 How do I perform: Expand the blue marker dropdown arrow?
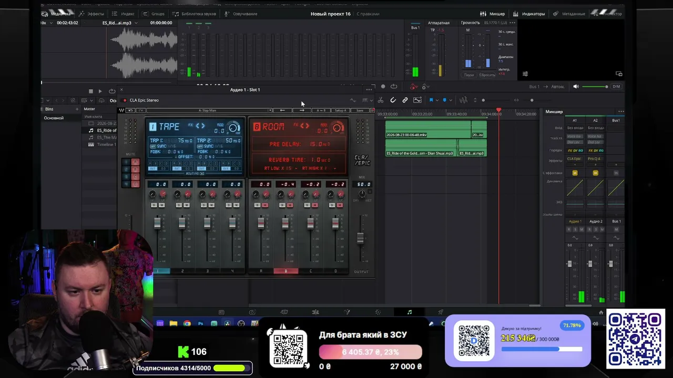click(x=451, y=100)
